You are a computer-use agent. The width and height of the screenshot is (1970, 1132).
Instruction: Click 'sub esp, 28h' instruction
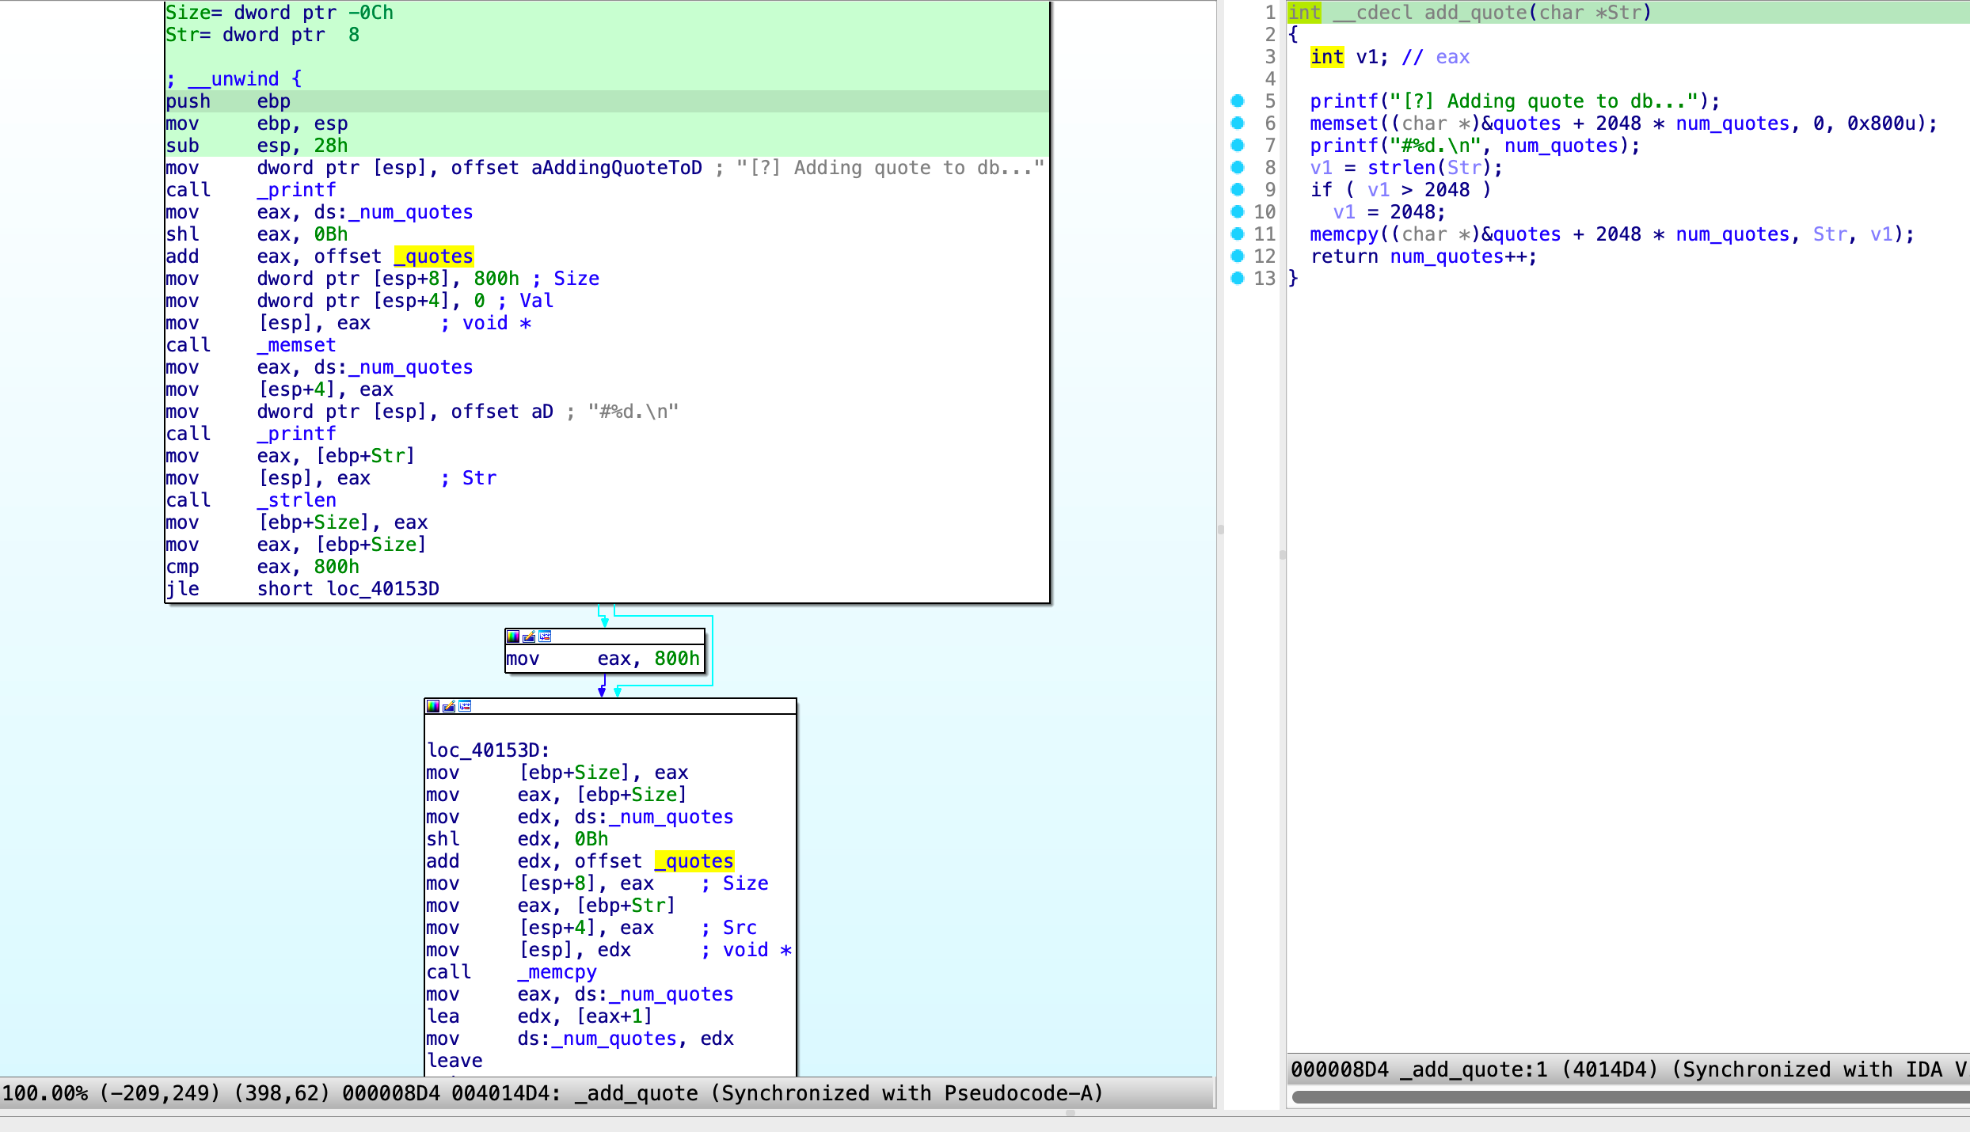[x=257, y=146]
